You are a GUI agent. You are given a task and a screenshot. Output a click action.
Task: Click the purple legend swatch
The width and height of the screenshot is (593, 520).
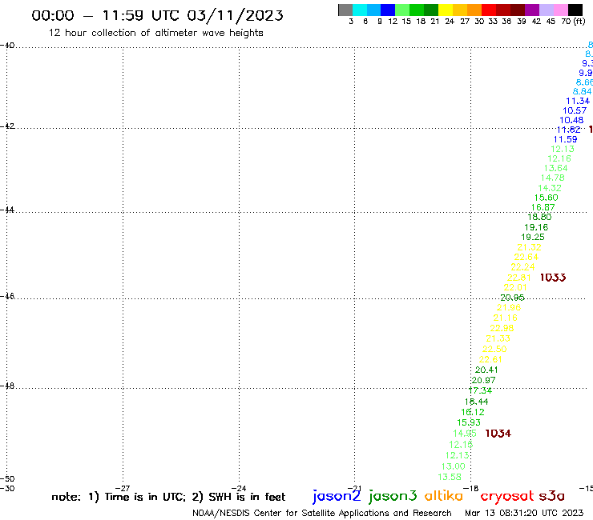532,10
